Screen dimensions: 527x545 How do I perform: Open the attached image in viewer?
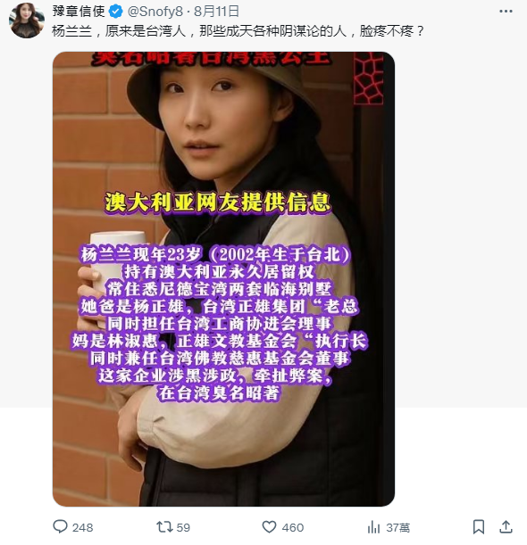(223, 279)
